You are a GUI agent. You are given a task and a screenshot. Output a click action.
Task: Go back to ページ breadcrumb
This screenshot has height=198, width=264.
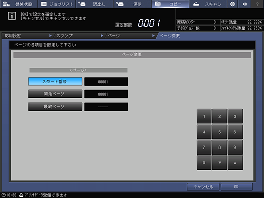click(x=131, y=36)
